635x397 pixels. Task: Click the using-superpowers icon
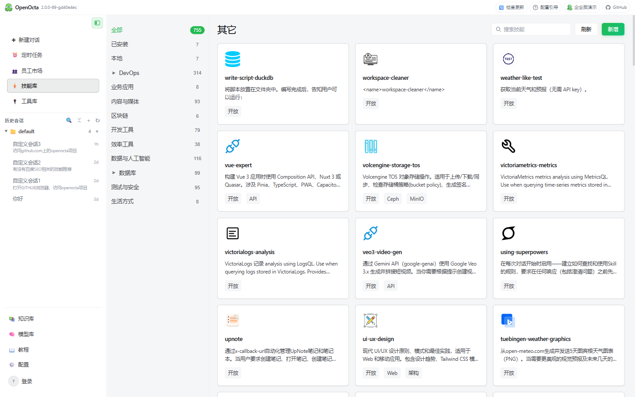(x=508, y=233)
